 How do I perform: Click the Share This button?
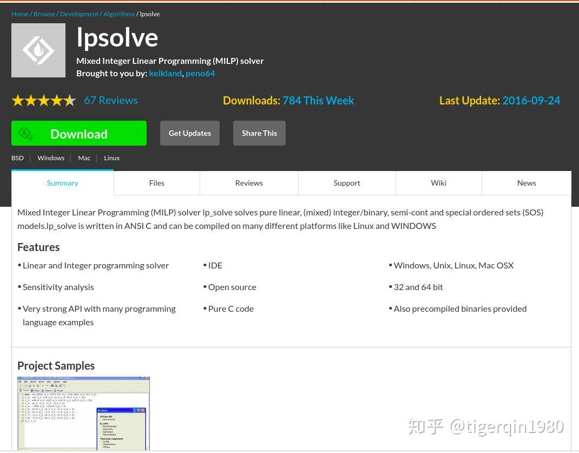[259, 133]
